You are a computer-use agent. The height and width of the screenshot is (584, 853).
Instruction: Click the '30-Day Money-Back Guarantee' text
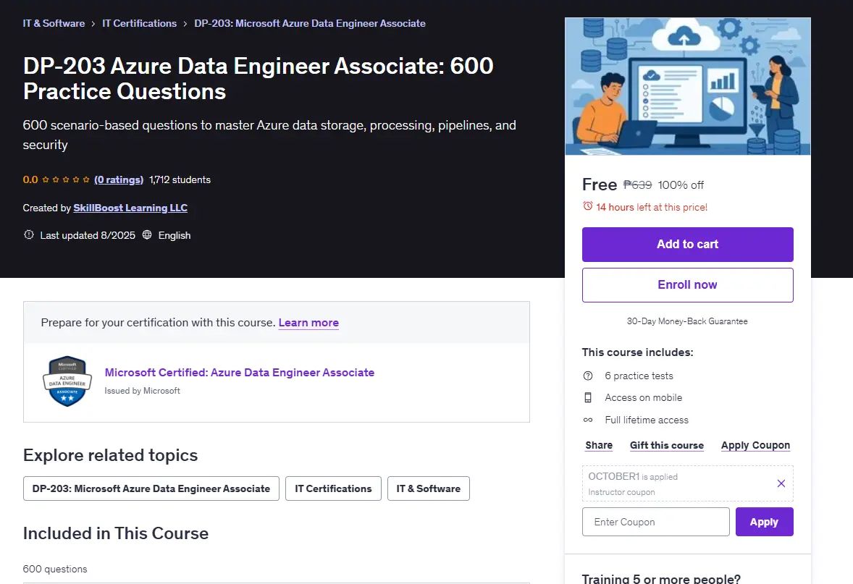[688, 321]
